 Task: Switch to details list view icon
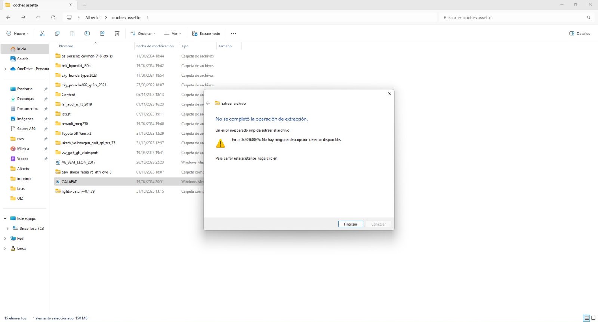pyautogui.click(x=586, y=318)
